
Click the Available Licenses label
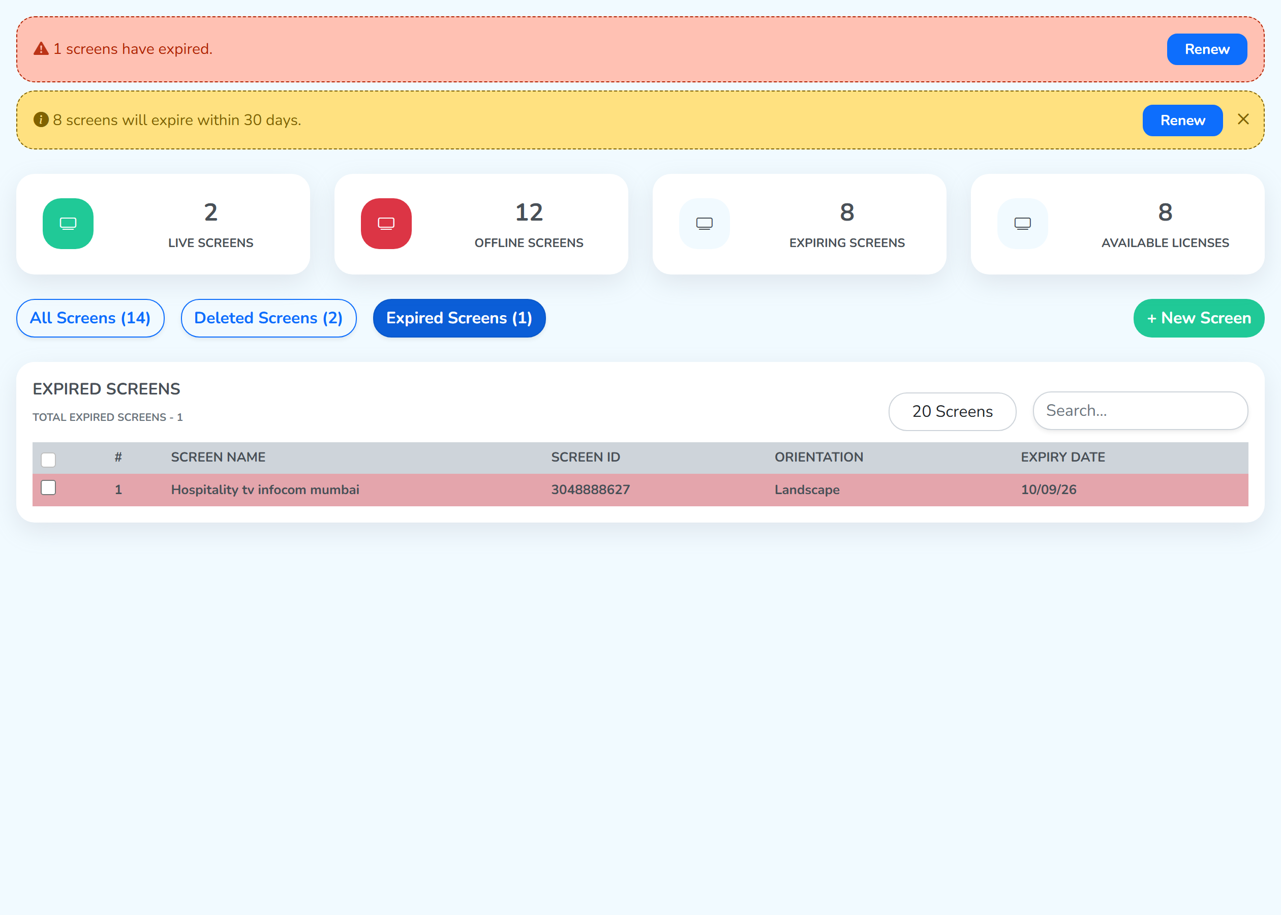(1165, 243)
